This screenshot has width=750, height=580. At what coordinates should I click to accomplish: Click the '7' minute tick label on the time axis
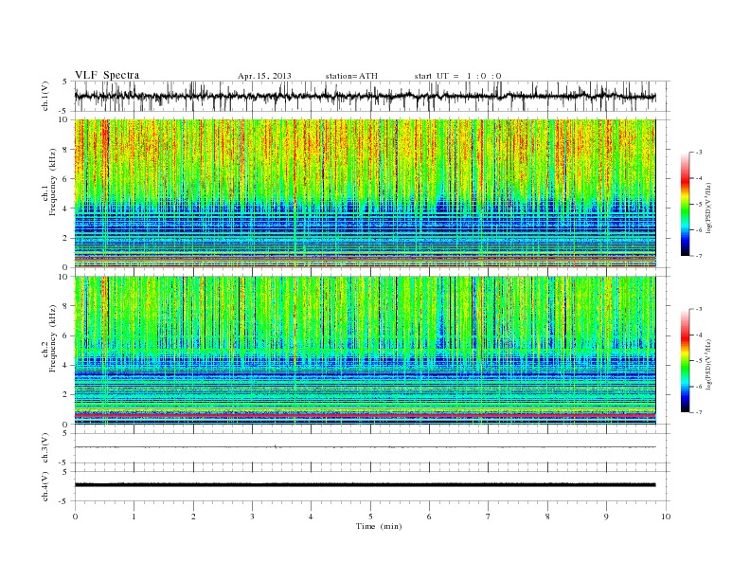(488, 517)
